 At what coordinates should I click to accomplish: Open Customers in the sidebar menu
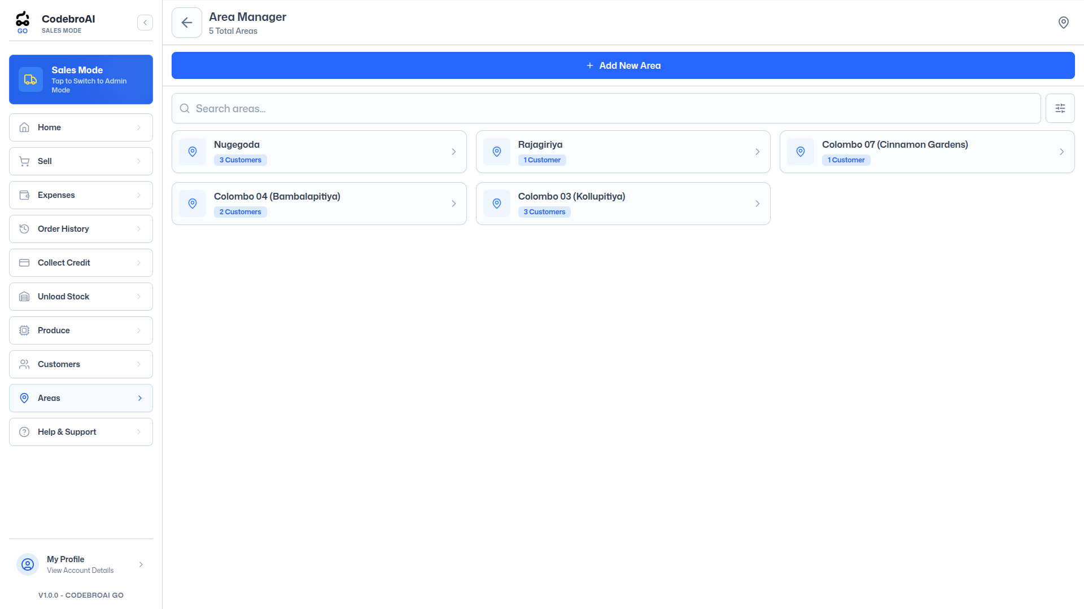click(x=81, y=364)
